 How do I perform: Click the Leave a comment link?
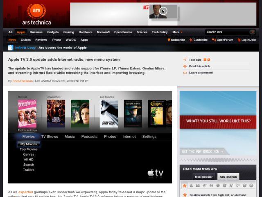coord(201,73)
